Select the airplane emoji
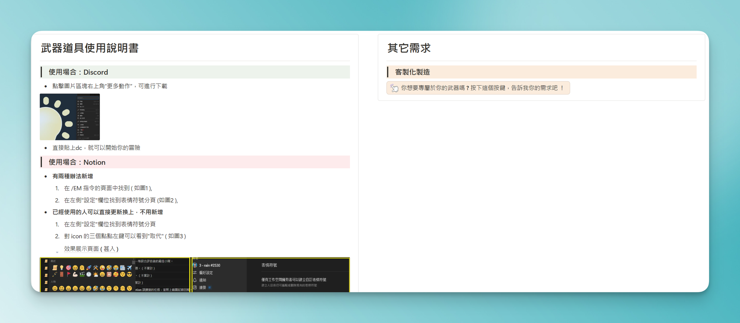 click(x=129, y=268)
